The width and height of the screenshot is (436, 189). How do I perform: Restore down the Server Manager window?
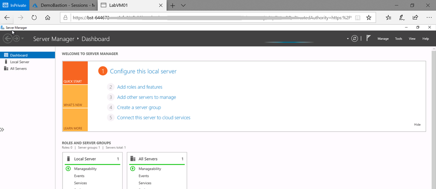[418, 28]
